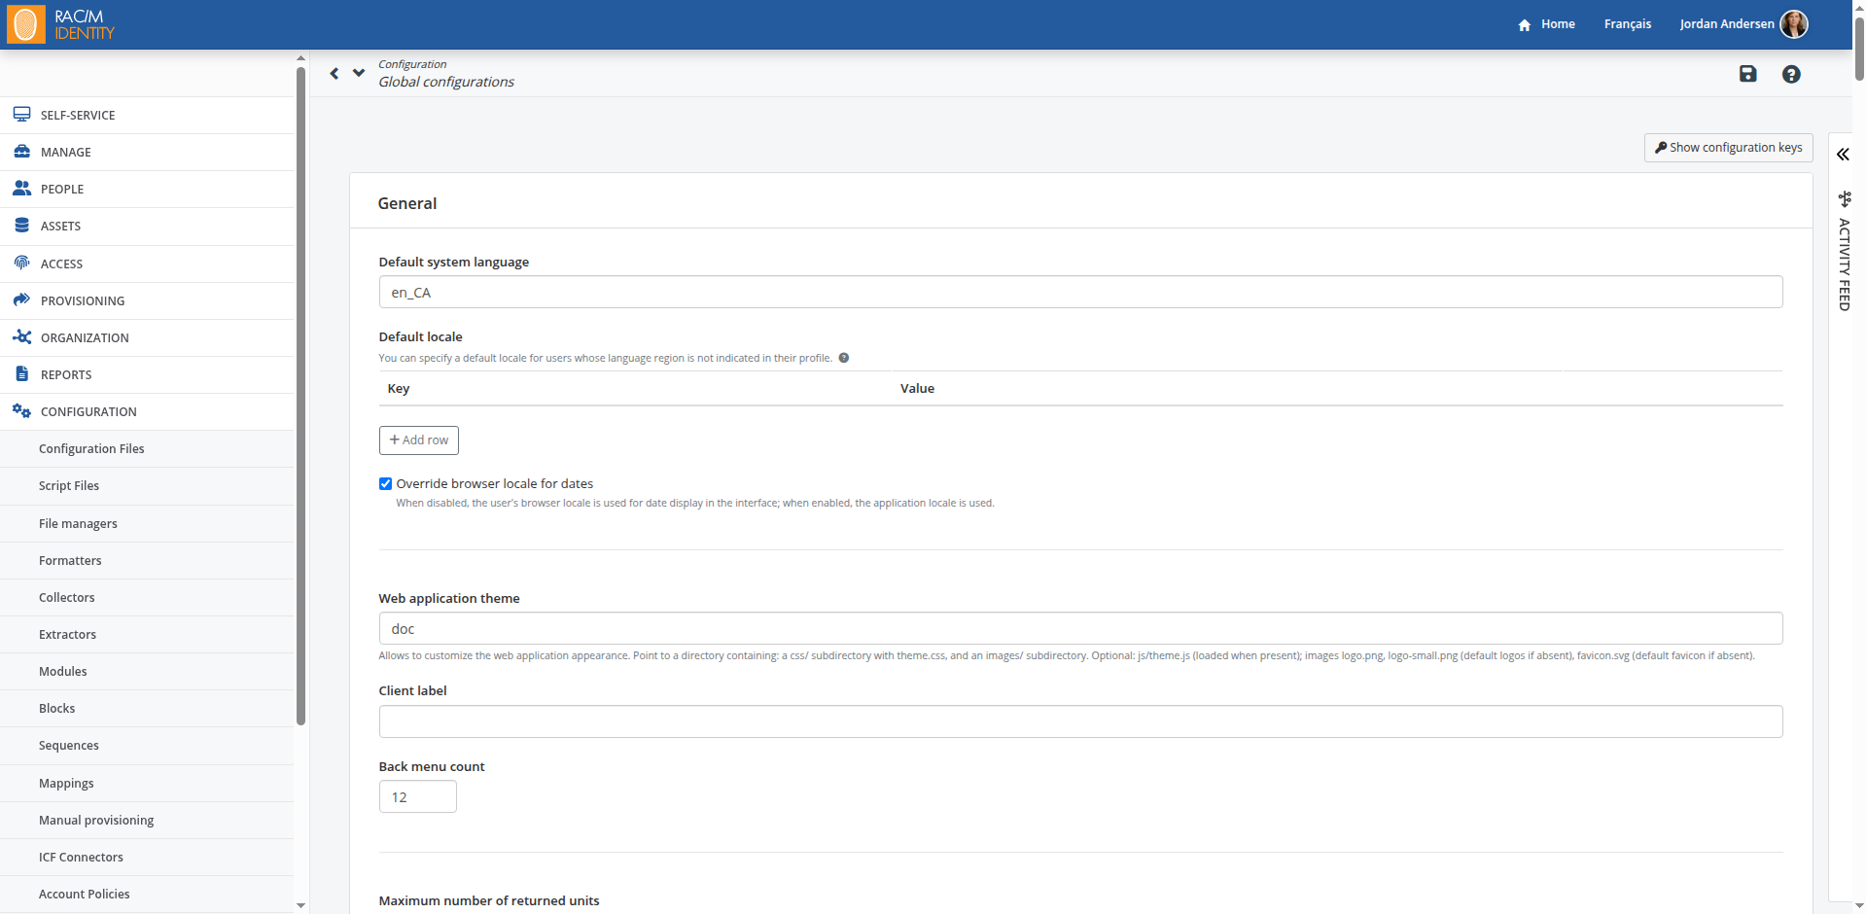This screenshot has width=1866, height=914.
Task: Click the back arrow navigation icon
Action: [334, 74]
